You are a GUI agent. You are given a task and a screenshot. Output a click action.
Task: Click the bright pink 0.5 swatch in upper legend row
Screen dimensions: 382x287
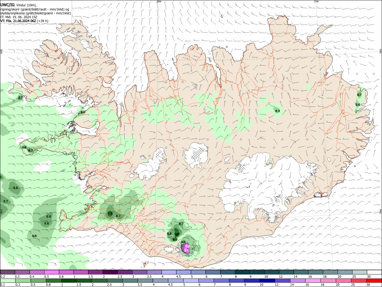tap(51, 272)
